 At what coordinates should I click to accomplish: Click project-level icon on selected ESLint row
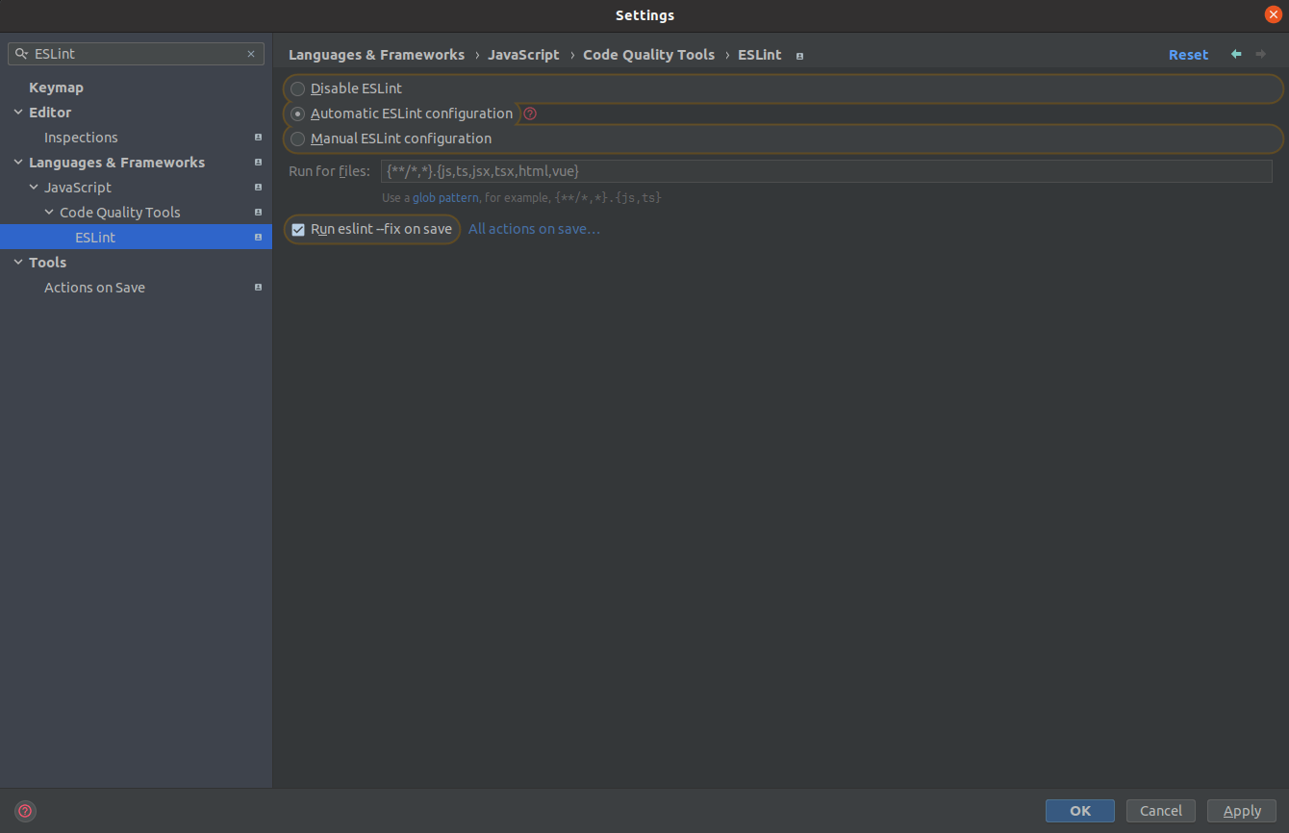click(258, 238)
